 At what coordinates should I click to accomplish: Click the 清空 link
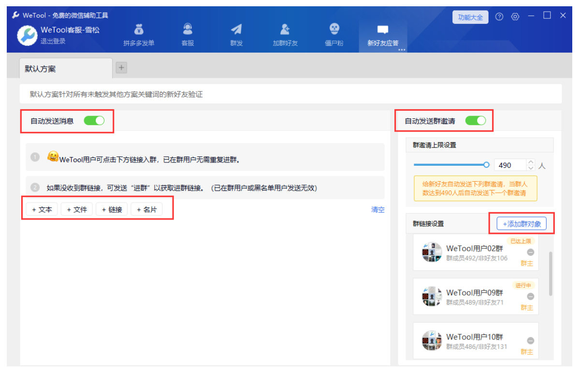pyautogui.click(x=378, y=209)
